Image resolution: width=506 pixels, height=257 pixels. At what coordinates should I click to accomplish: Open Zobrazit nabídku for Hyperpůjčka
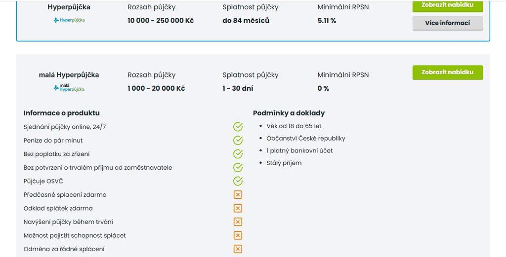coord(448,6)
